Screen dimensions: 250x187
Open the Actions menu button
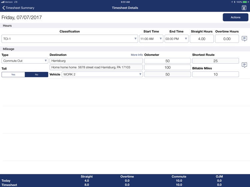[x=235, y=17]
